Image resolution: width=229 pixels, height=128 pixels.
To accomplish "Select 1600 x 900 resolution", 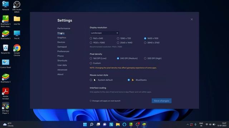I will click(x=151, y=38).
